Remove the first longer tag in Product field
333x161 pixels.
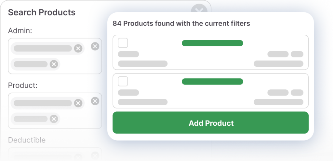point(78,103)
